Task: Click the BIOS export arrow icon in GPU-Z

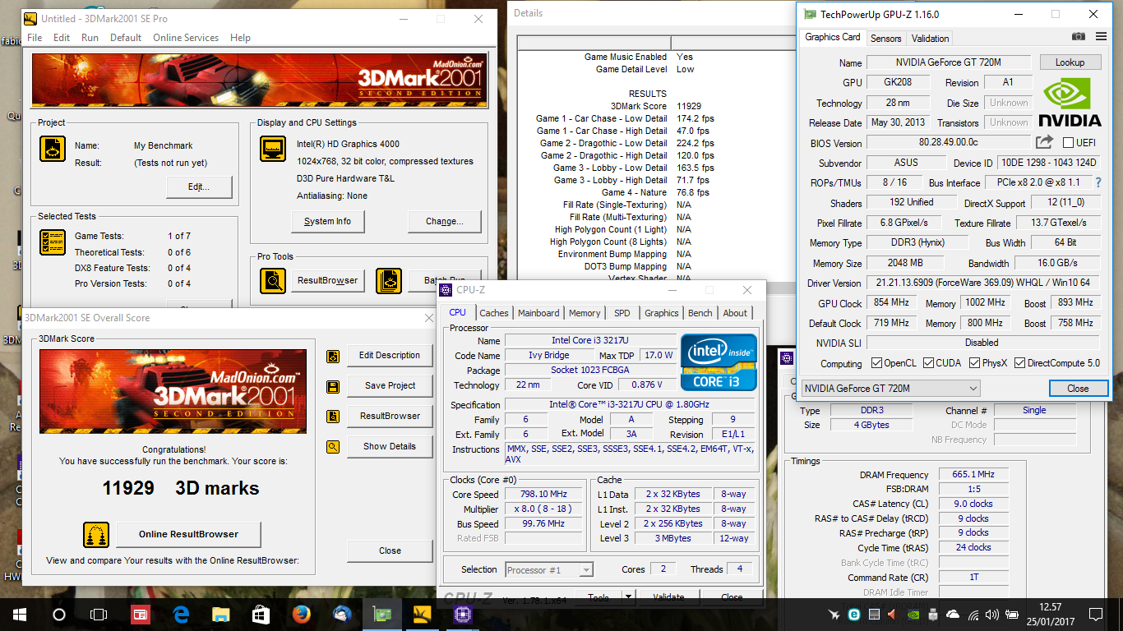Action: 1044,142
